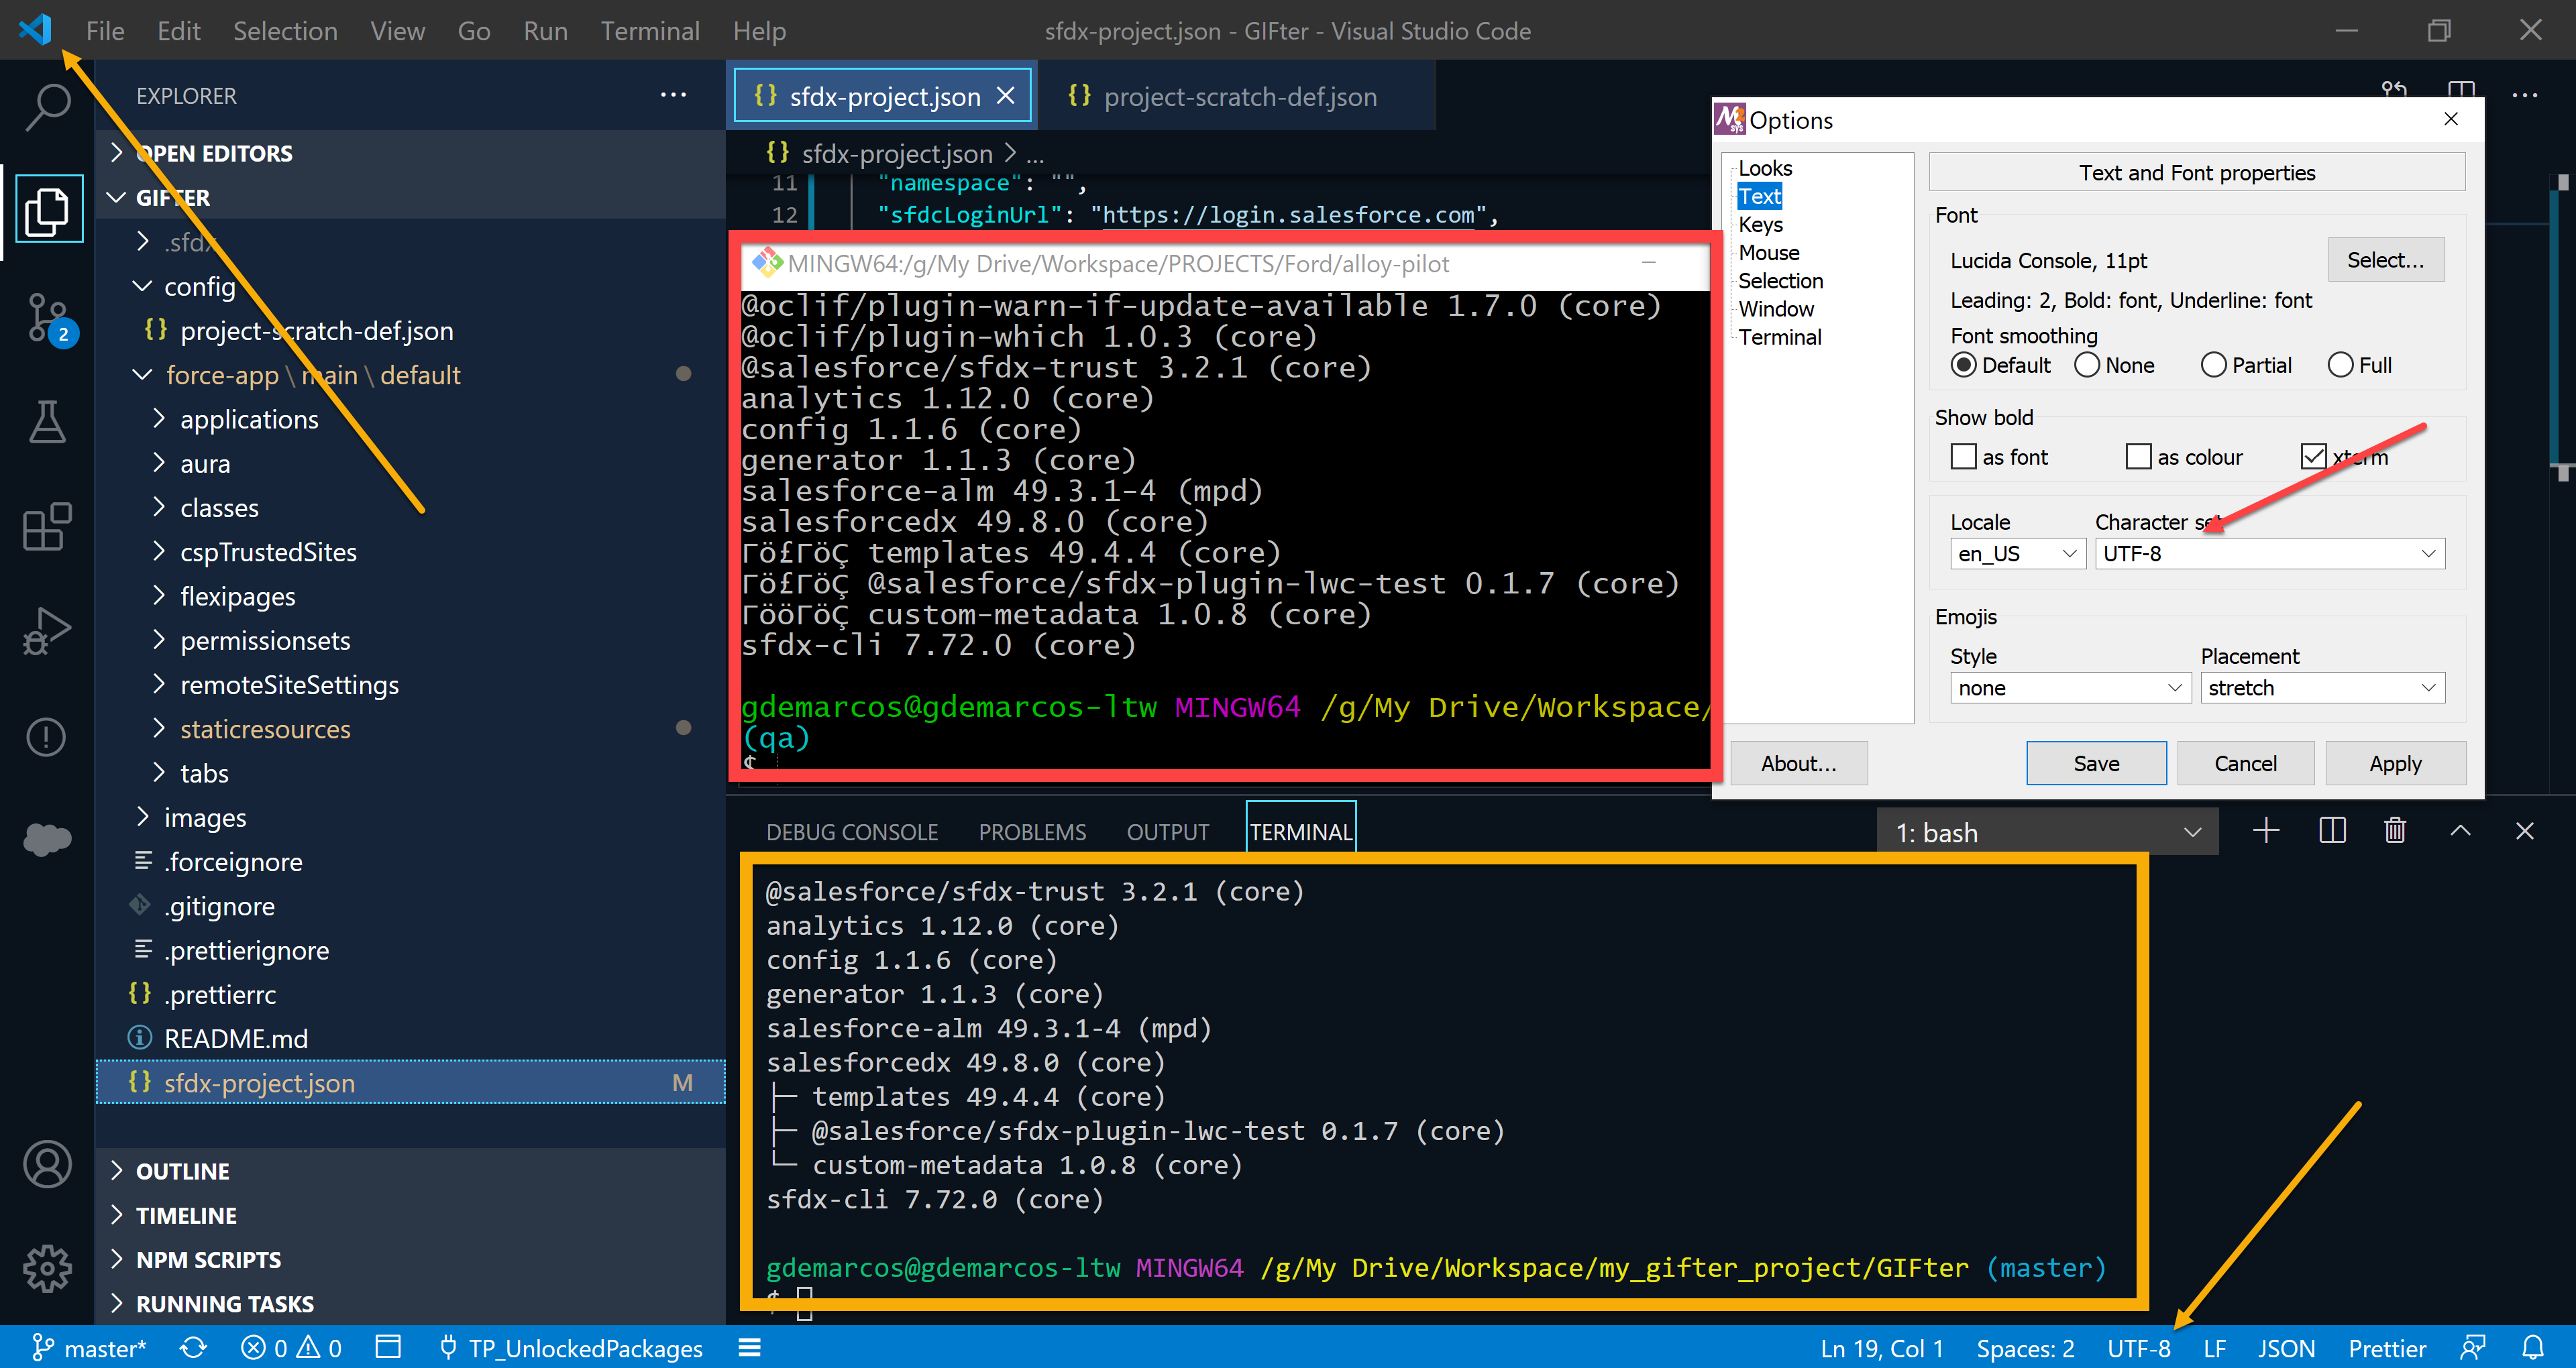
Task: Switch to the PROBLEMS panel tab
Action: tap(1032, 832)
